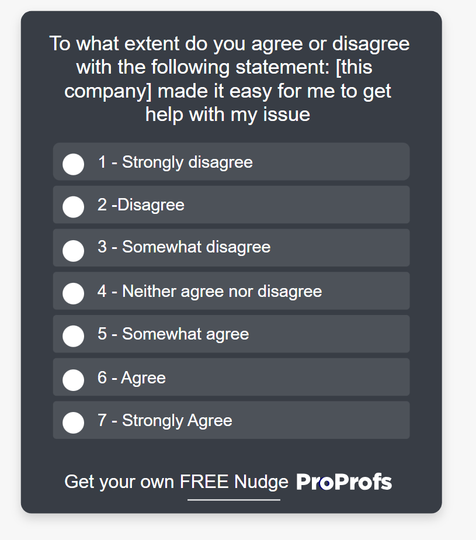Click the '6 - Agree' answer label
Image resolution: width=476 pixels, height=540 pixels.
point(131,378)
